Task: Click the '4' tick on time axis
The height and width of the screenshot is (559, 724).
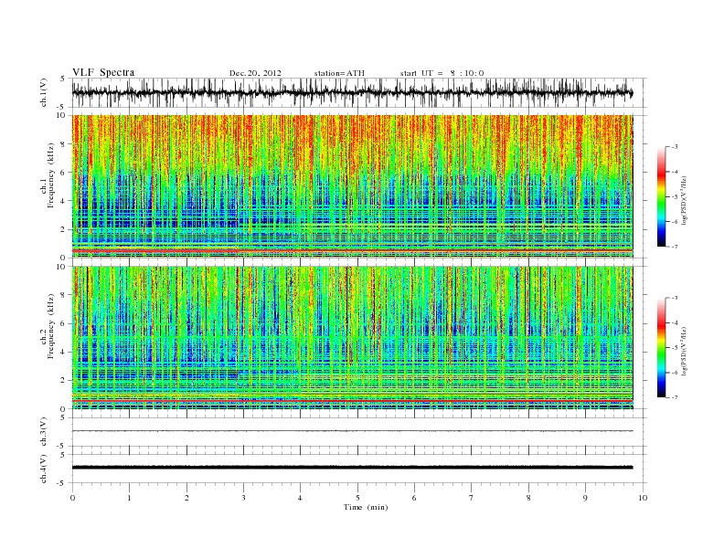Action: [x=301, y=498]
